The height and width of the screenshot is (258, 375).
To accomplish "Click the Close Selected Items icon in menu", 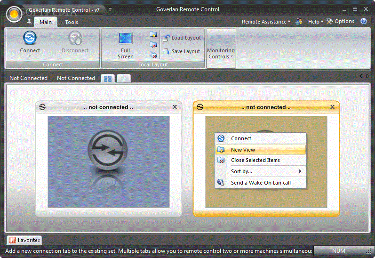I will 221,160.
